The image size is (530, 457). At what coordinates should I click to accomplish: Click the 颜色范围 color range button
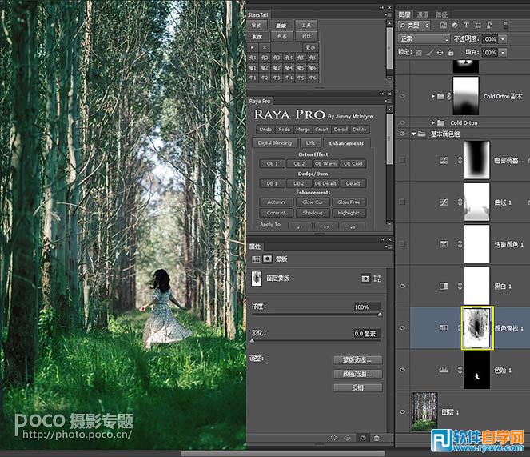click(x=357, y=374)
